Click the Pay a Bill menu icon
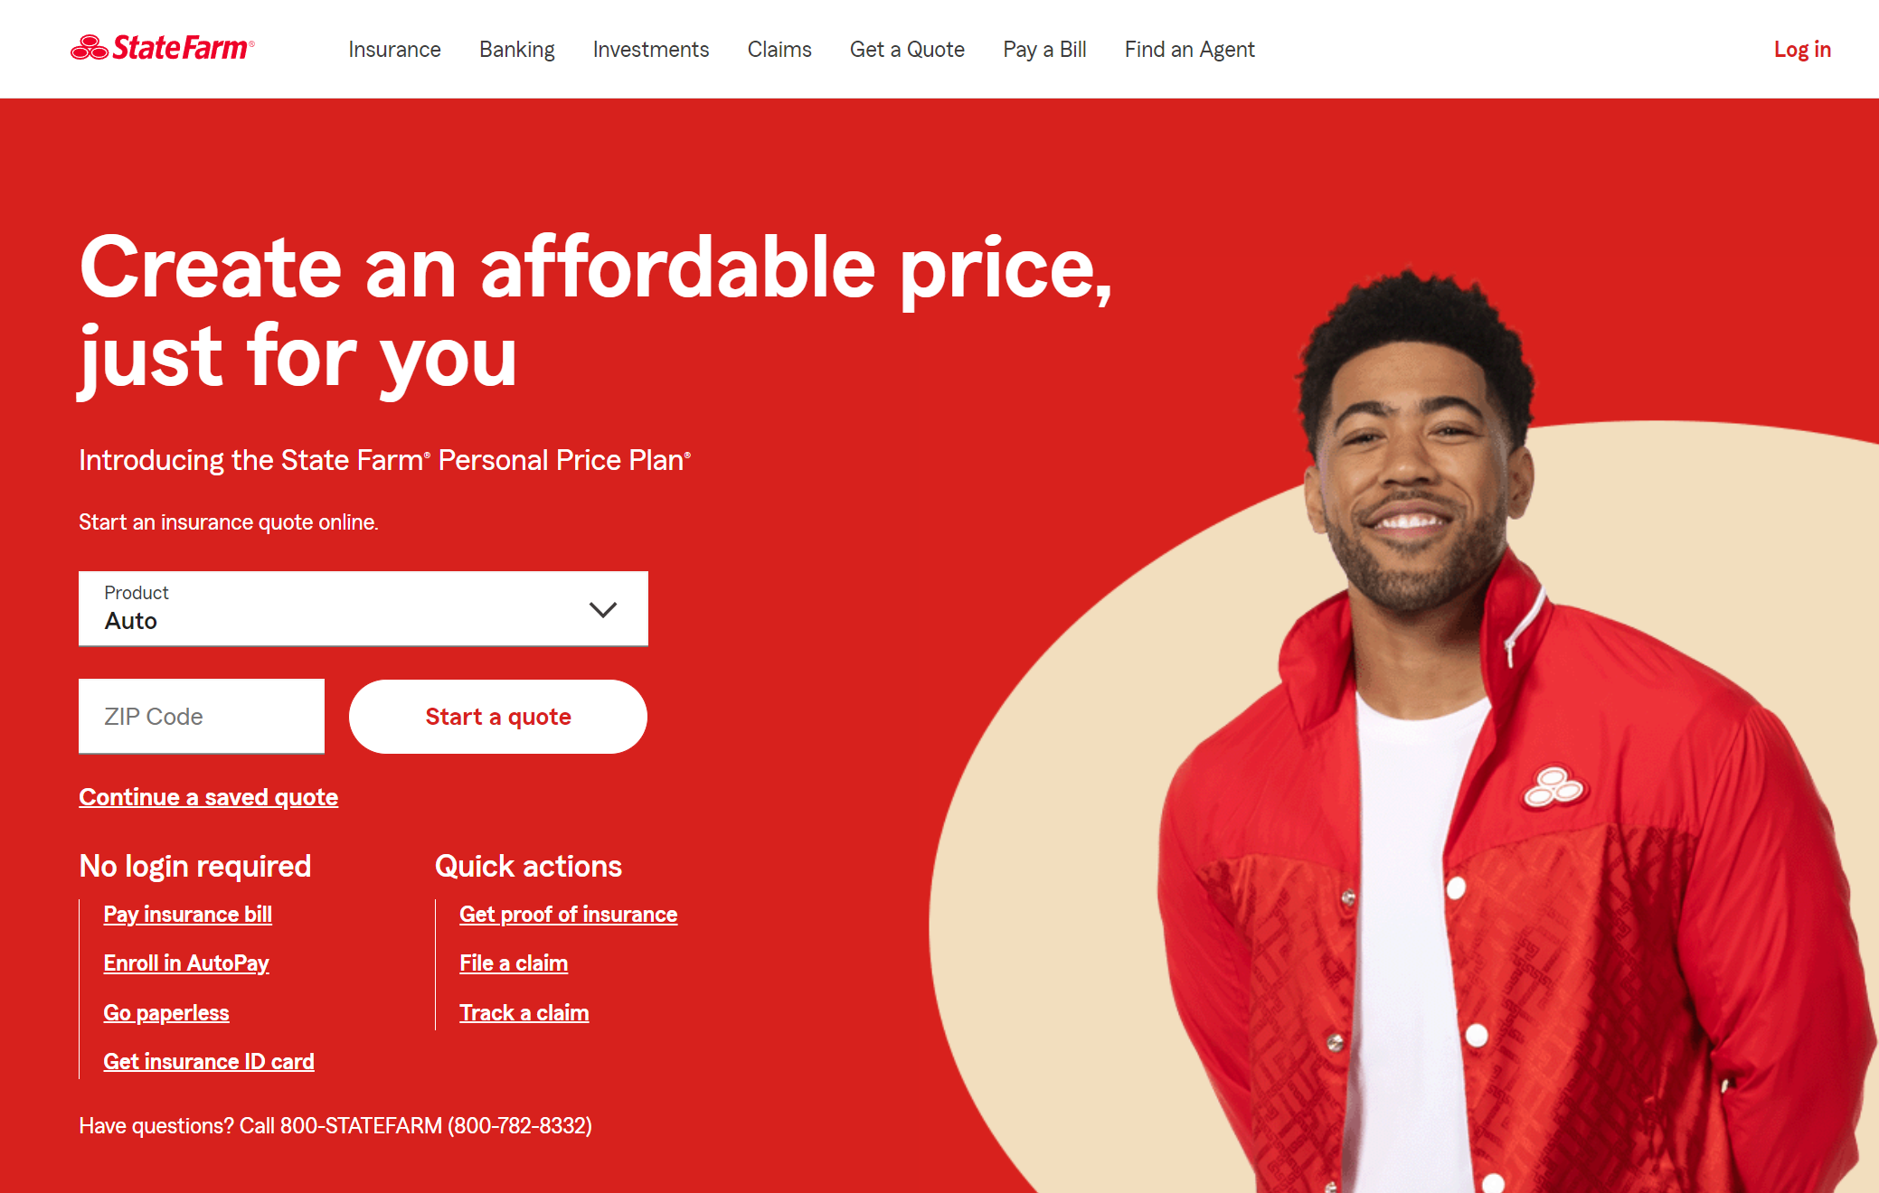This screenshot has width=1879, height=1193. [x=1043, y=49]
